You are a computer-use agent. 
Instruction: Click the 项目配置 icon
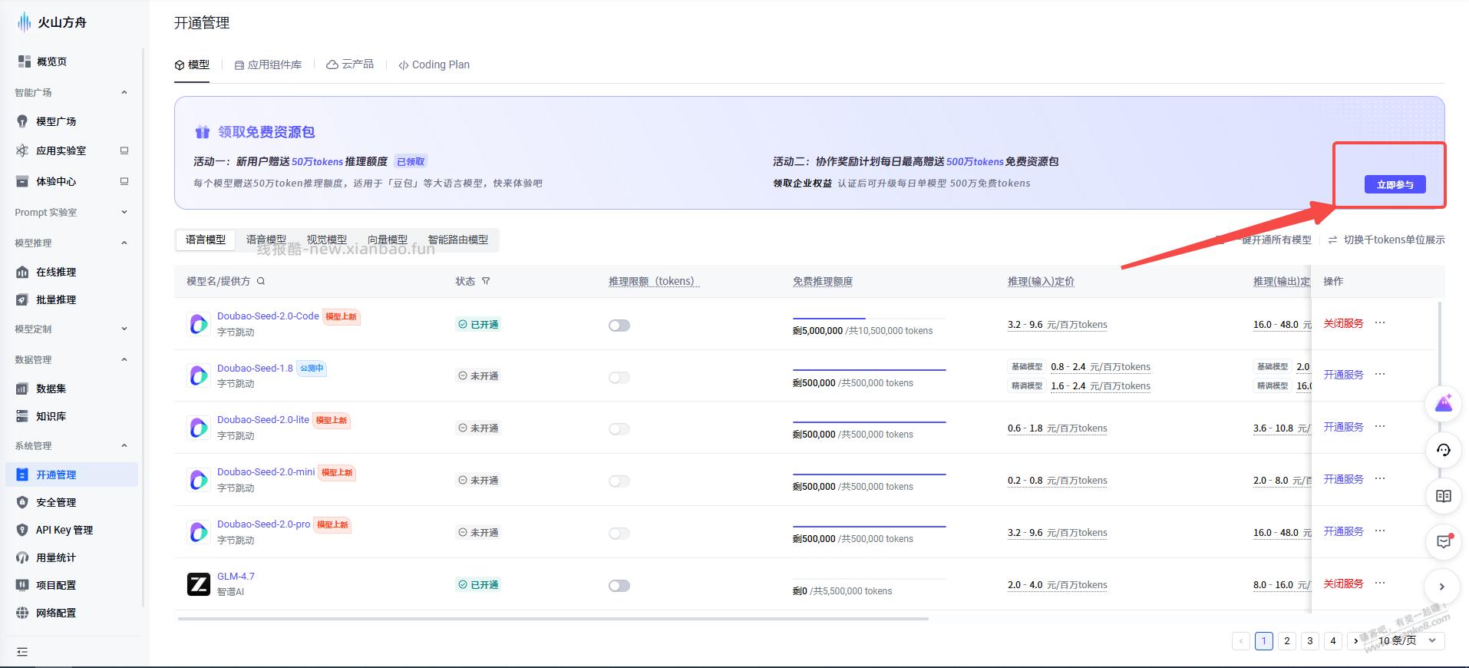pos(22,585)
